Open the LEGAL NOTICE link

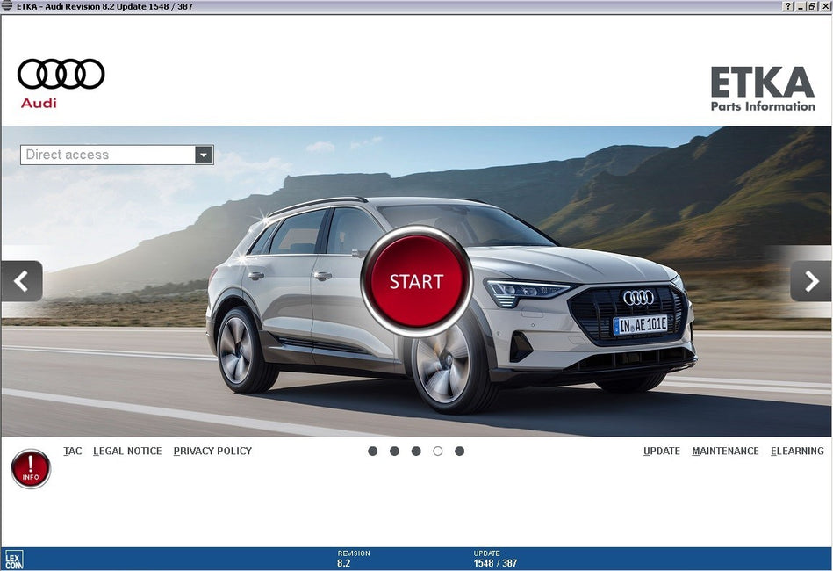pos(127,451)
